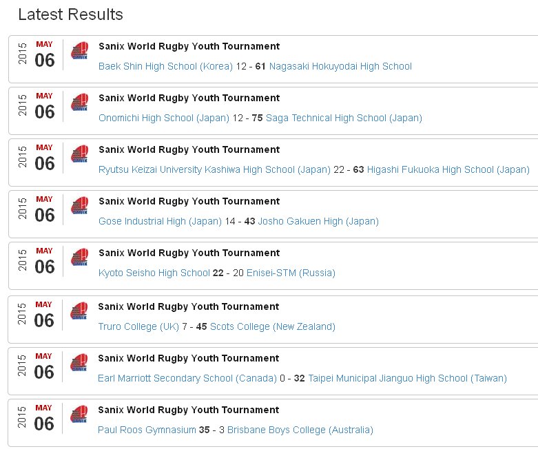Click Sanix logo in Truro College match row
This screenshot has height=449, width=538.
click(79, 311)
